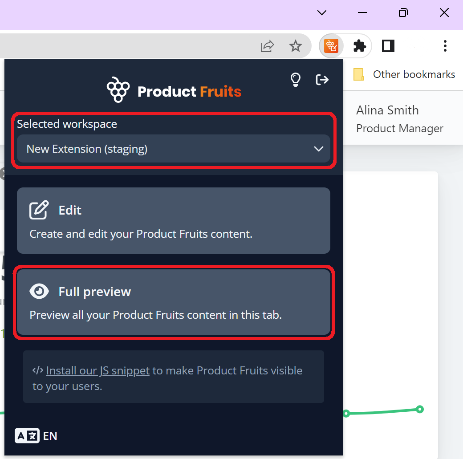
Task: Log out using the sign-out icon
Action: (322, 80)
